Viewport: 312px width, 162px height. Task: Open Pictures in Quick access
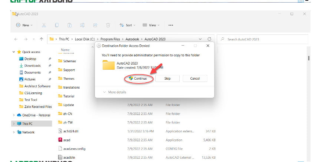coord(30,79)
